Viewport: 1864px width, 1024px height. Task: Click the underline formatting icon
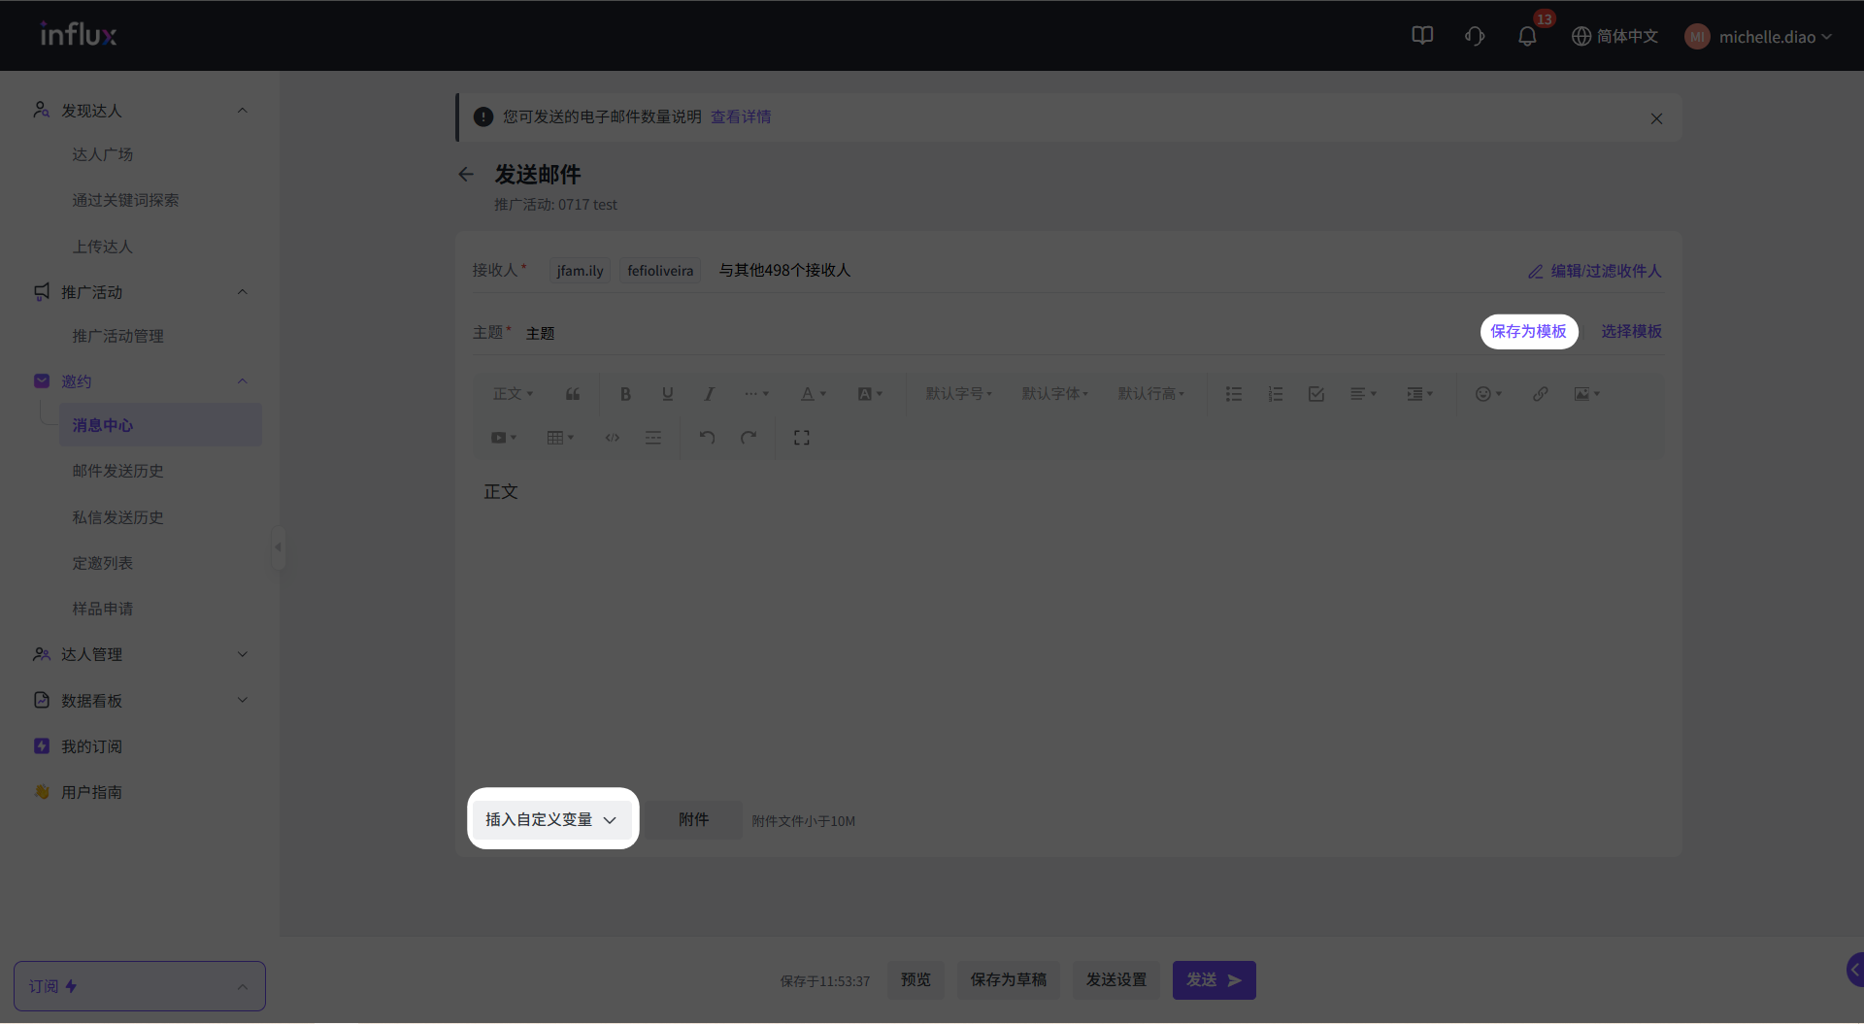pyautogui.click(x=667, y=394)
